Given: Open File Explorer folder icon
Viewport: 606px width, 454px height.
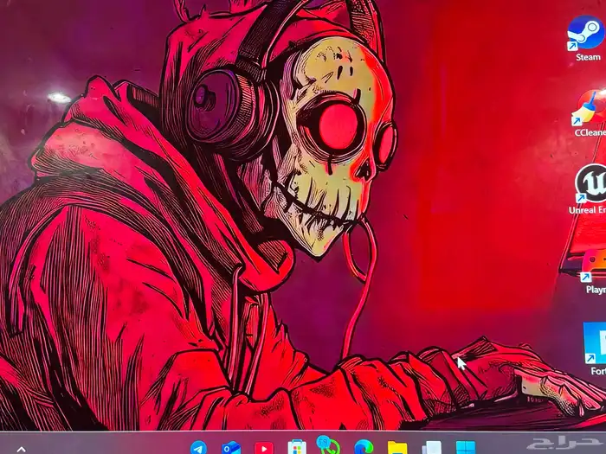Looking at the screenshot, I should [x=397, y=447].
